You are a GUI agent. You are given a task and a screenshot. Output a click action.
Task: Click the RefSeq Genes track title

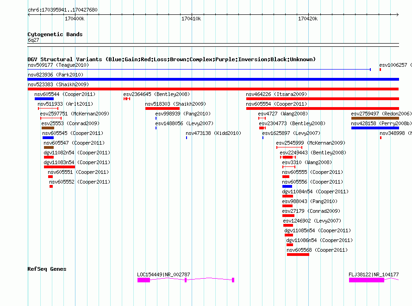point(47,269)
